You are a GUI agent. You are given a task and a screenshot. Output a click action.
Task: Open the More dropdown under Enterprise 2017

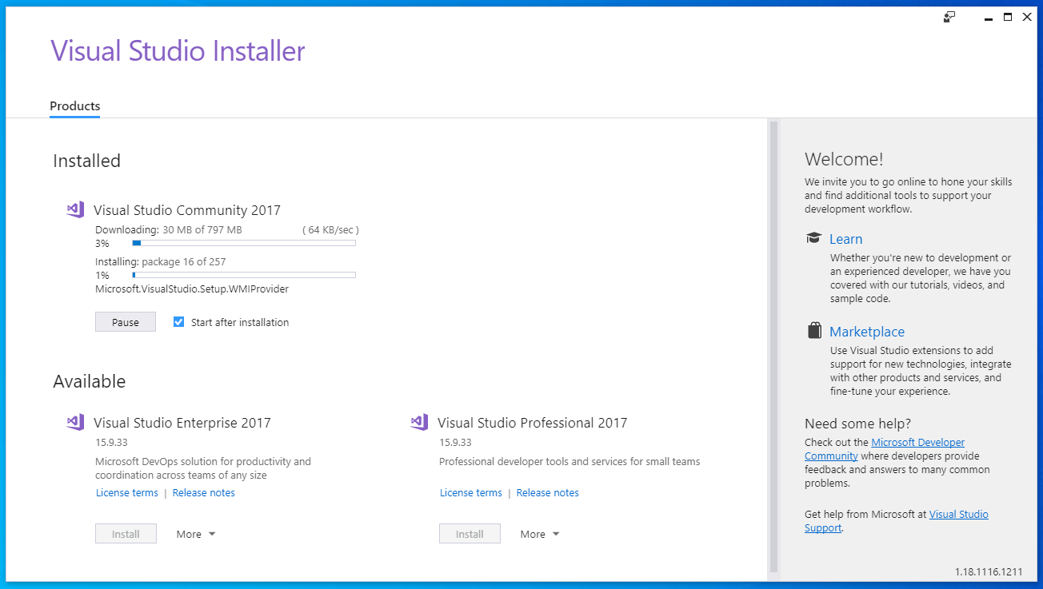(194, 533)
